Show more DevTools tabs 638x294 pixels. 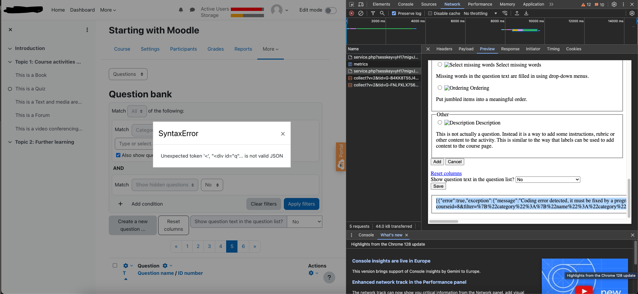pos(551,4)
